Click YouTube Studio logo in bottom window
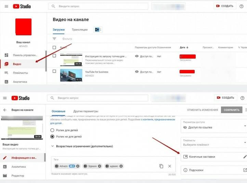 tap(21, 98)
